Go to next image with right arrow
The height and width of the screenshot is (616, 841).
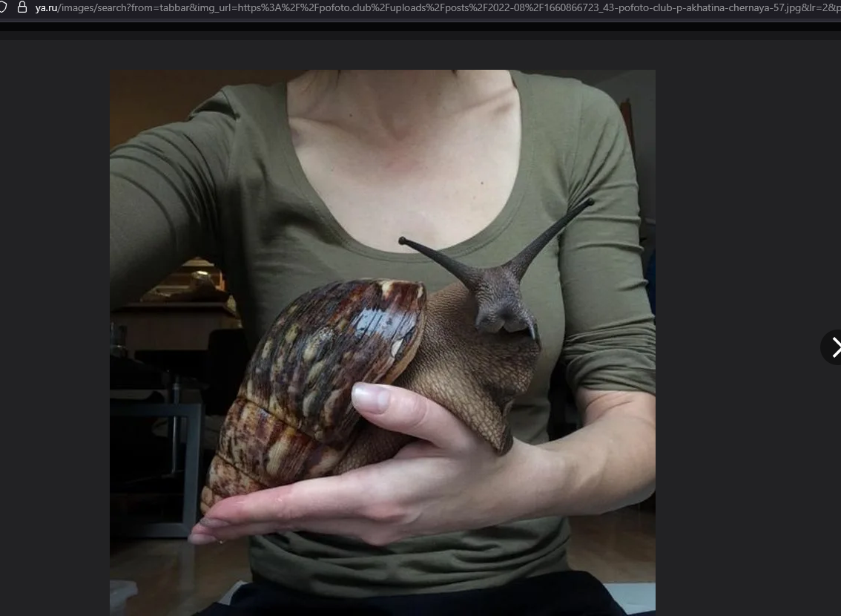click(x=834, y=347)
